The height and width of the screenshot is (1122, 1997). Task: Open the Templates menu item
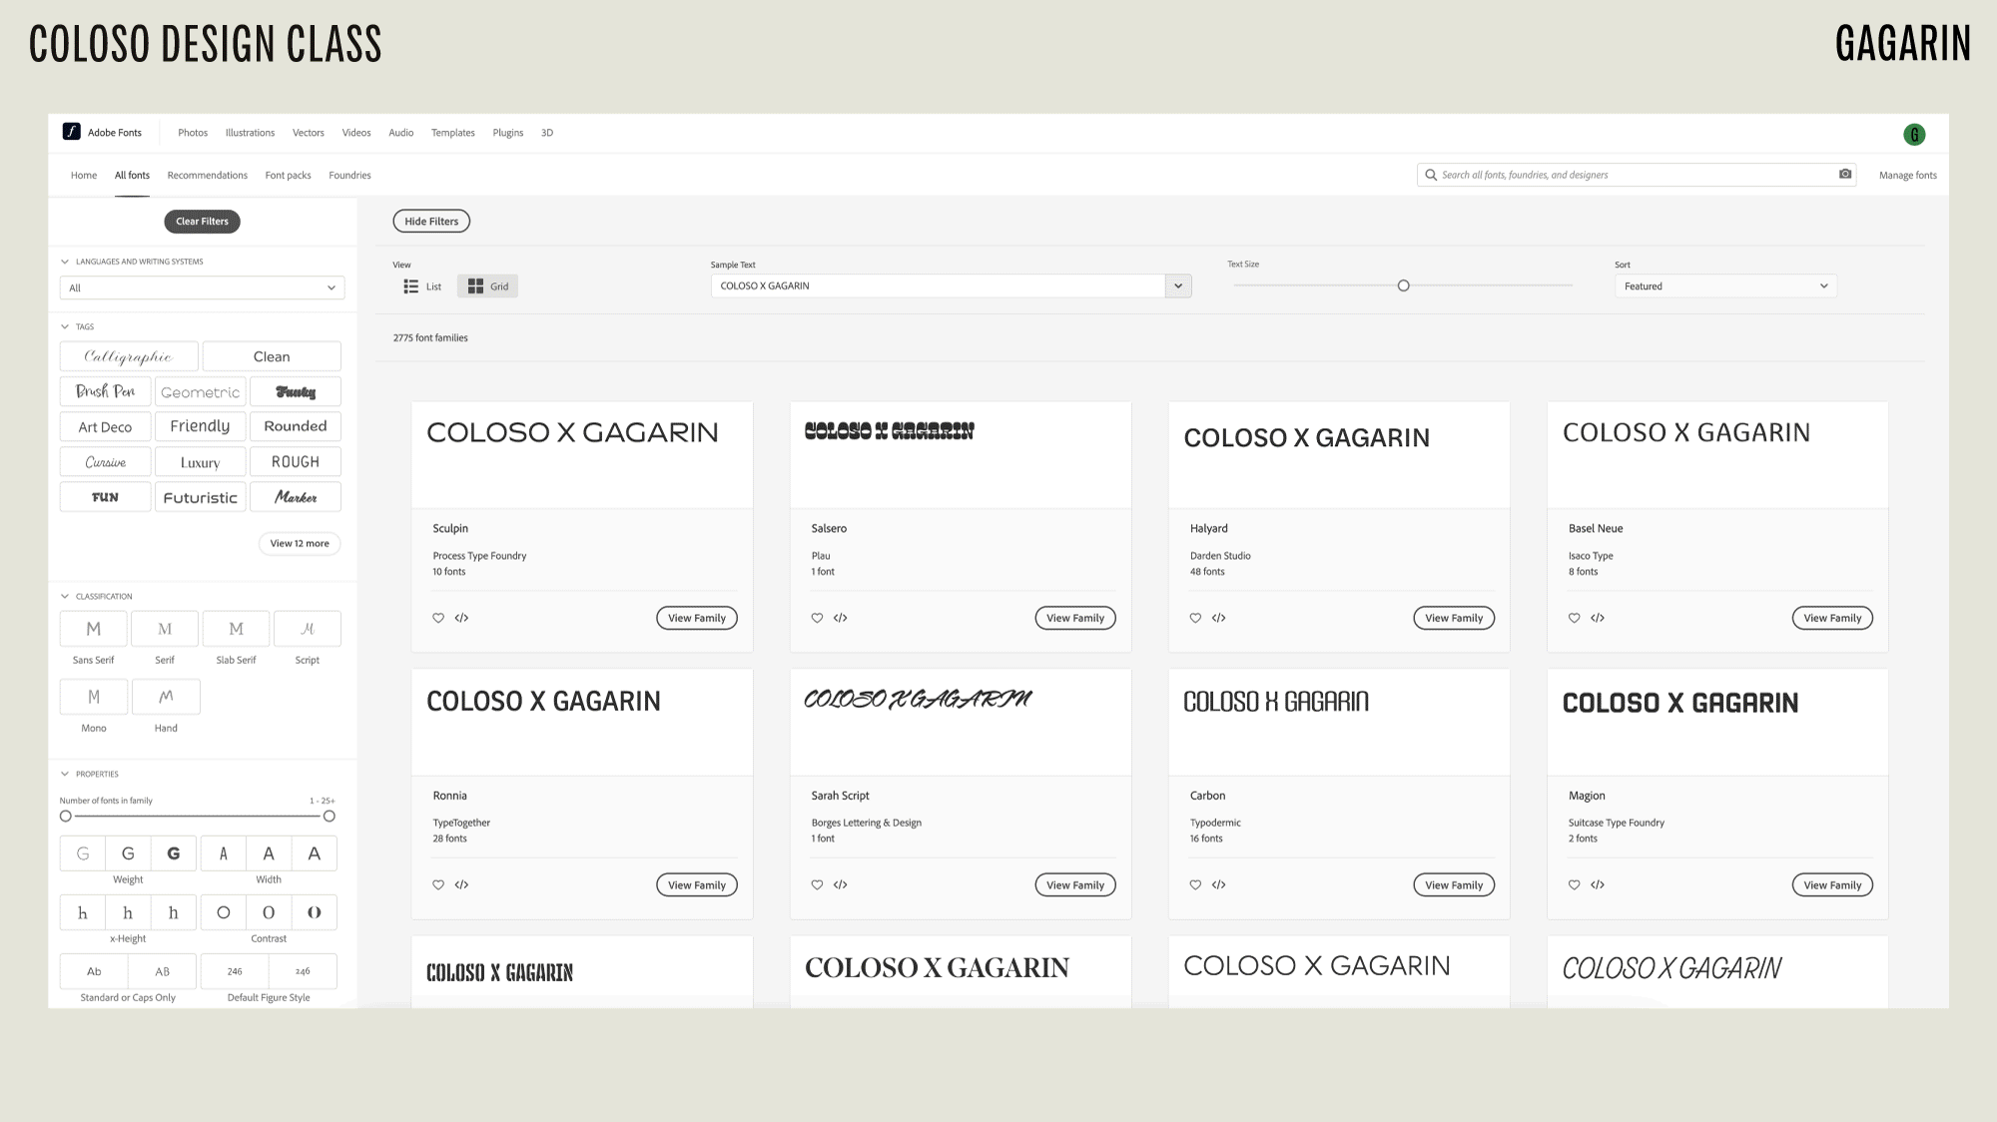point(453,133)
